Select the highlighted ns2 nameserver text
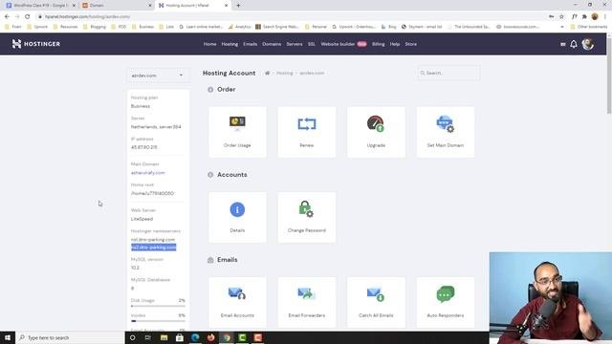 click(x=153, y=247)
